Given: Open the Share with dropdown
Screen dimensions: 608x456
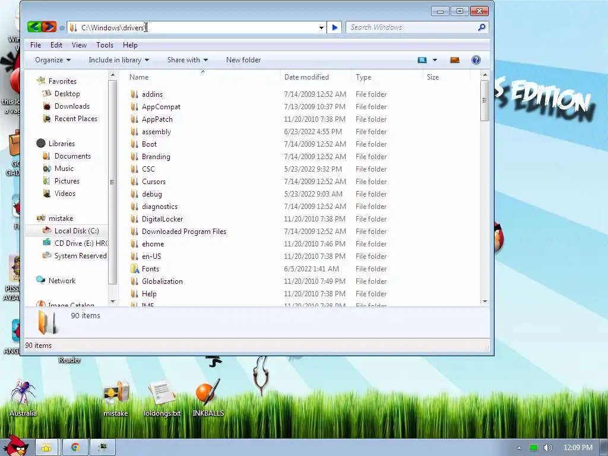Looking at the screenshot, I should pos(188,60).
